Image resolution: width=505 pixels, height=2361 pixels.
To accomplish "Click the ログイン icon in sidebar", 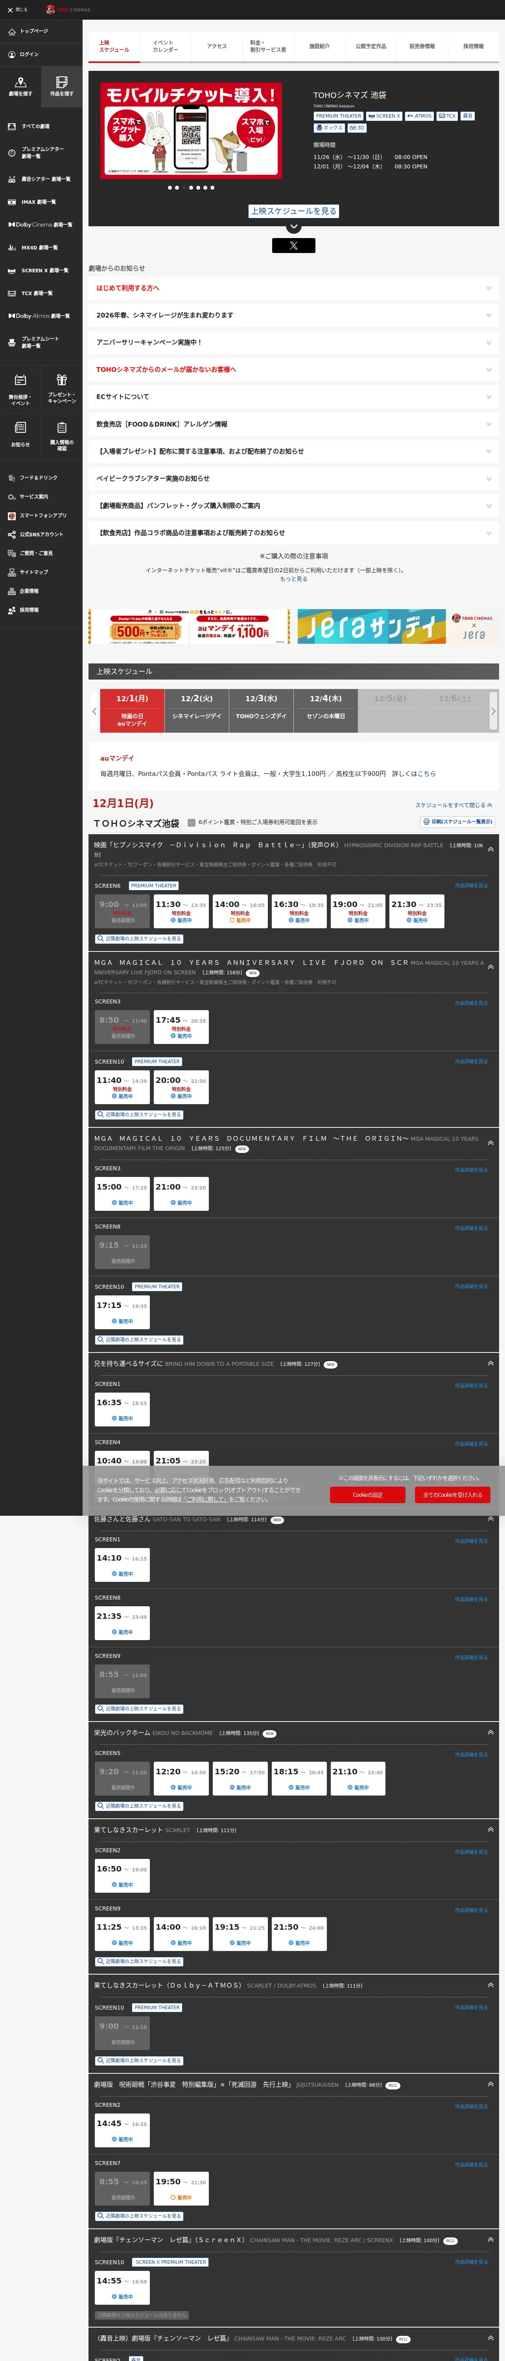I will pyautogui.click(x=12, y=54).
